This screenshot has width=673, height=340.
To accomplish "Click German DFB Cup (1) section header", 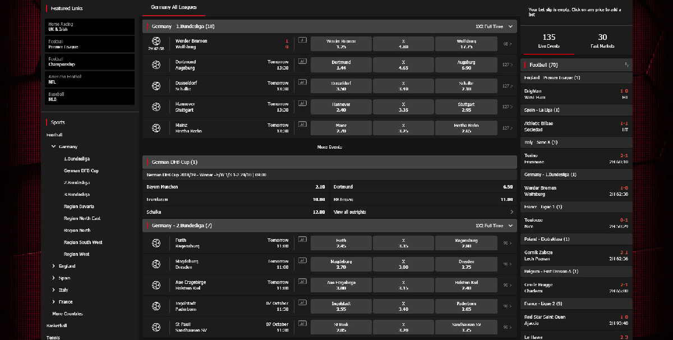I will [x=330, y=162].
